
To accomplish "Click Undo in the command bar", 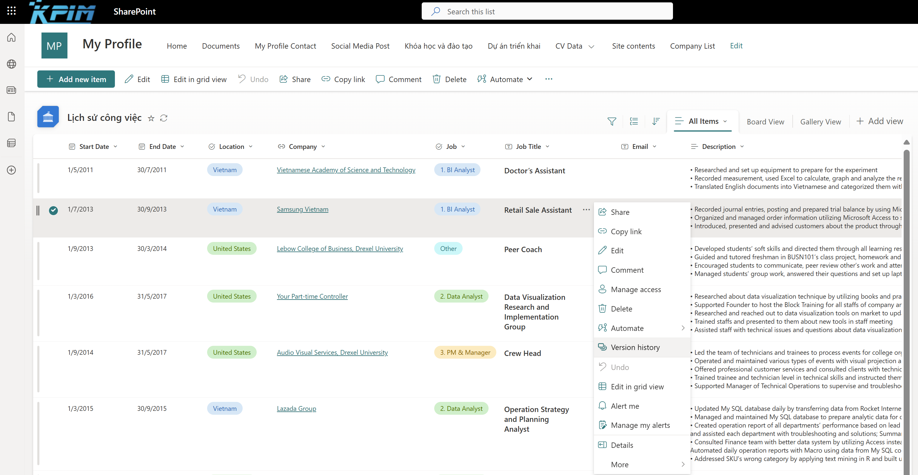I will (x=253, y=79).
